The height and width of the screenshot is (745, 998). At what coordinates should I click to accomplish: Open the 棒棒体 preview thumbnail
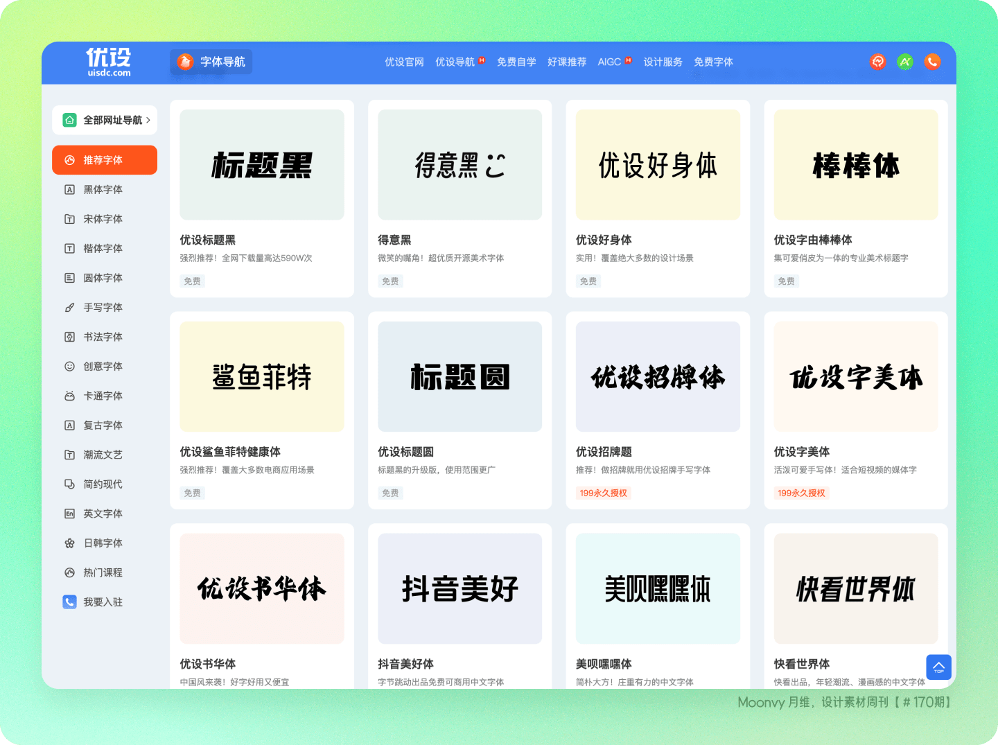point(856,165)
